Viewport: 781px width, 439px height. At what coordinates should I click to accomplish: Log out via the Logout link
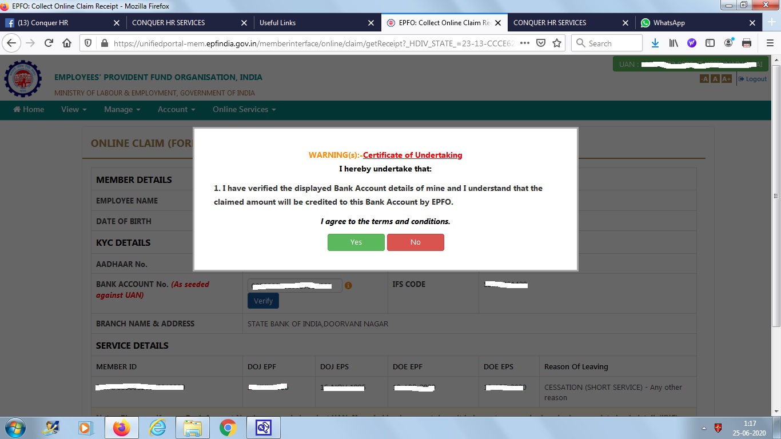pos(752,79)
